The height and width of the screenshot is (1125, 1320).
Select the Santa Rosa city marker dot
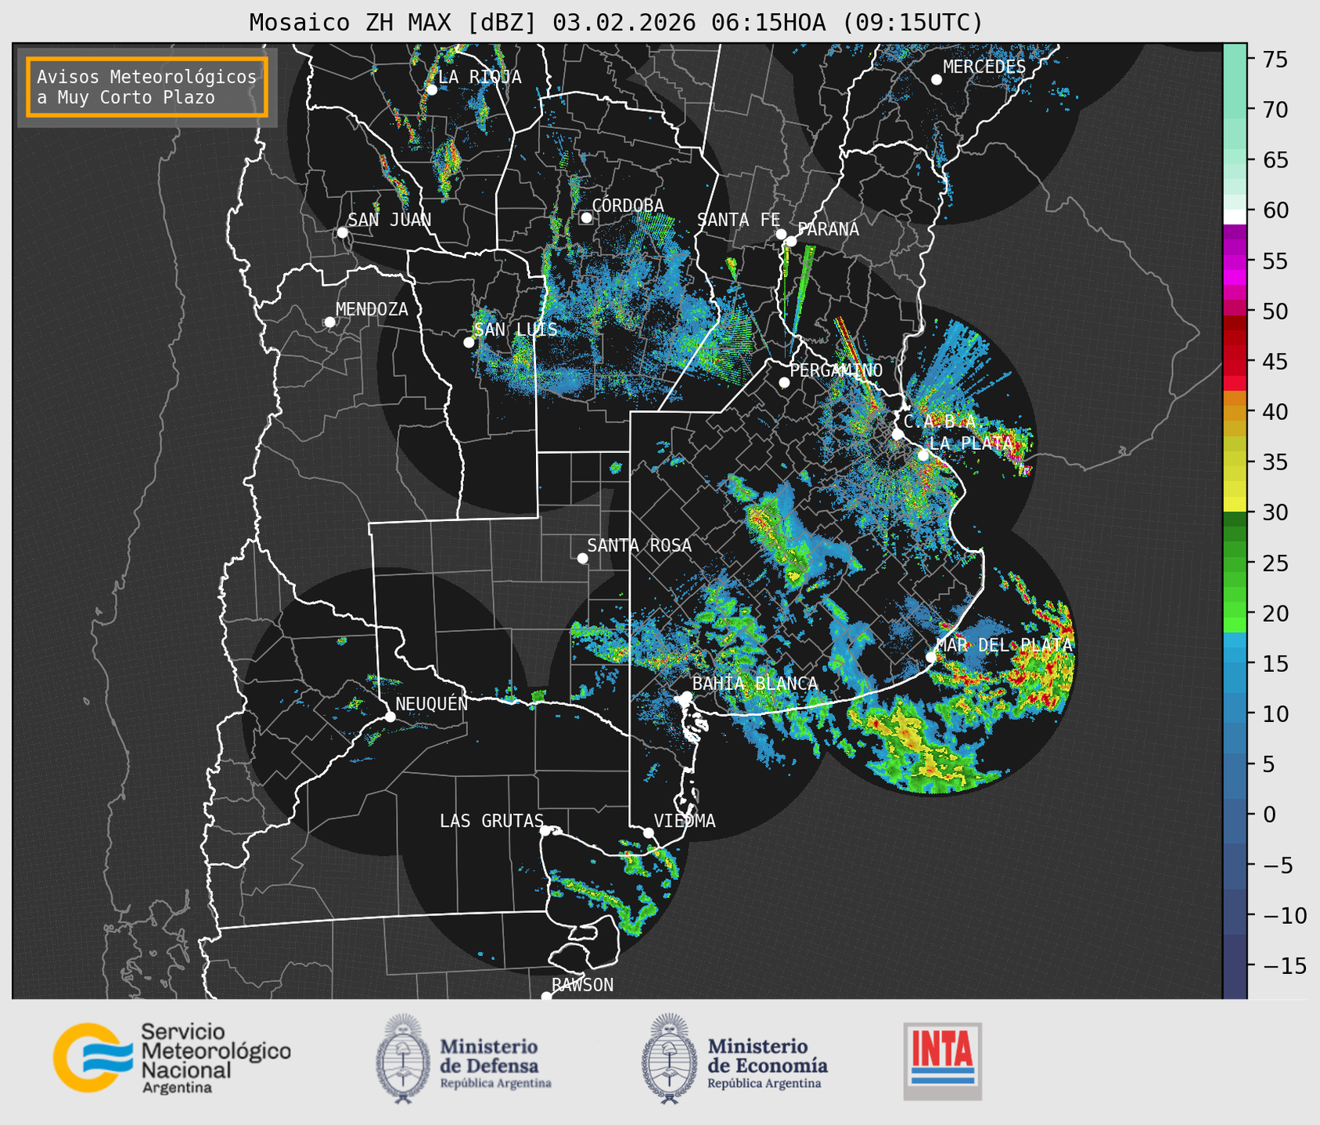[x=582, y=558]
